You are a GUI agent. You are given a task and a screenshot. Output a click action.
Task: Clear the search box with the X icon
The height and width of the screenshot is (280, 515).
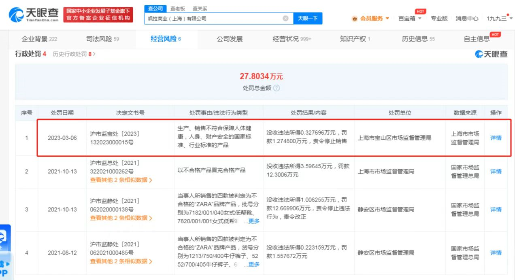click(285, 19)
